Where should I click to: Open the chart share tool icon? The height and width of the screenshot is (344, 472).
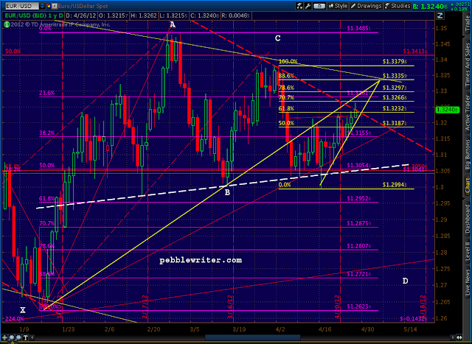point(299,6)
